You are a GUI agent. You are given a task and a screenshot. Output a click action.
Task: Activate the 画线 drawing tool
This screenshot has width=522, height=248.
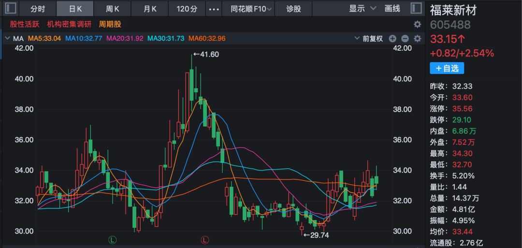pos(392,9)
